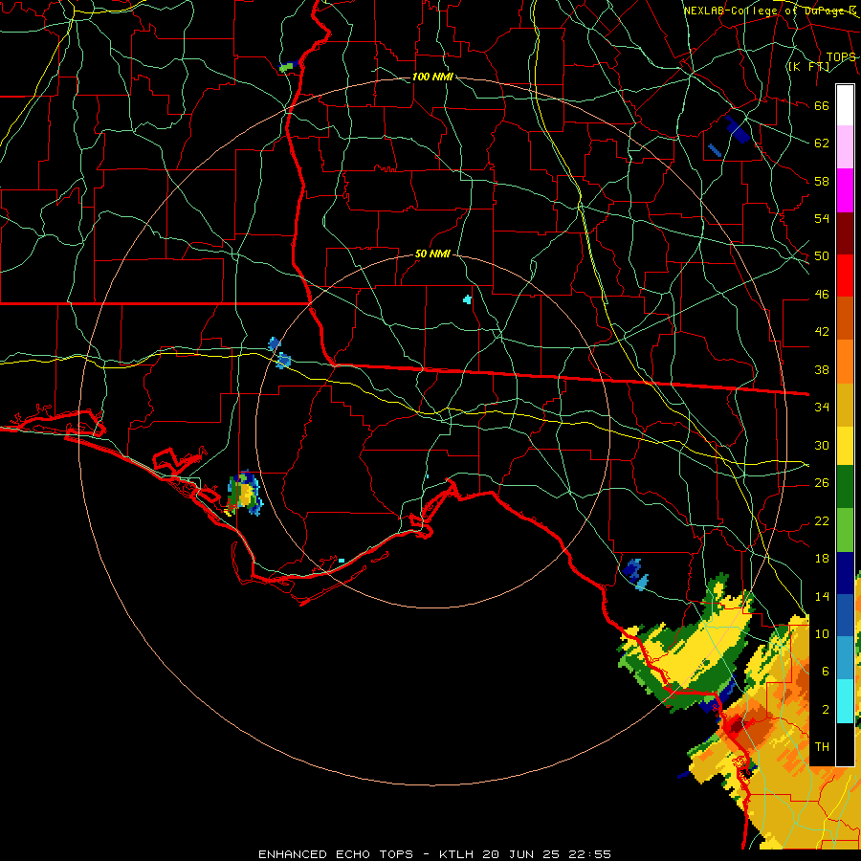
Task: Click the "26" legend value
Action: click(822, 483)
